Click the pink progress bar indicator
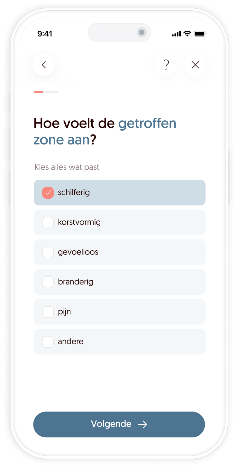The height and width of the screenshot is (467, 237). pos(39,92)
